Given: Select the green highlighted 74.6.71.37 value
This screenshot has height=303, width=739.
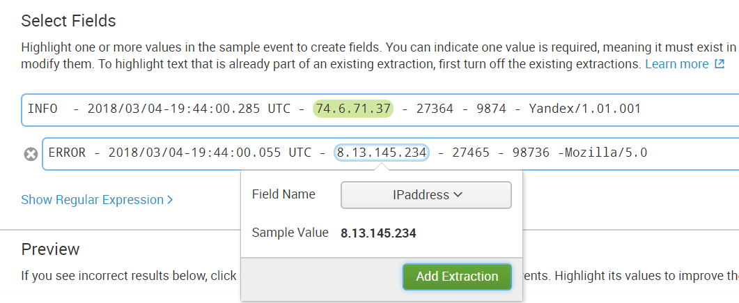Looking at the screenshot, I should (353, 109).
